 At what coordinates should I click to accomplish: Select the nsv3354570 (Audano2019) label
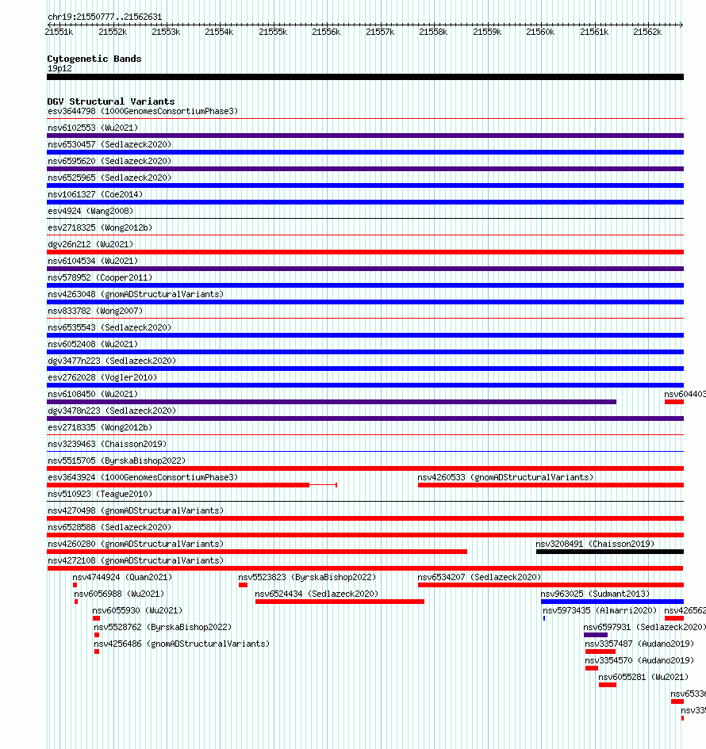(639, 661)
